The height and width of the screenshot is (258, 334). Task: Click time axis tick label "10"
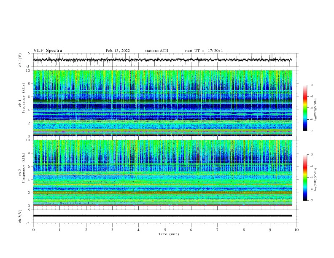(x=296, y=230)
